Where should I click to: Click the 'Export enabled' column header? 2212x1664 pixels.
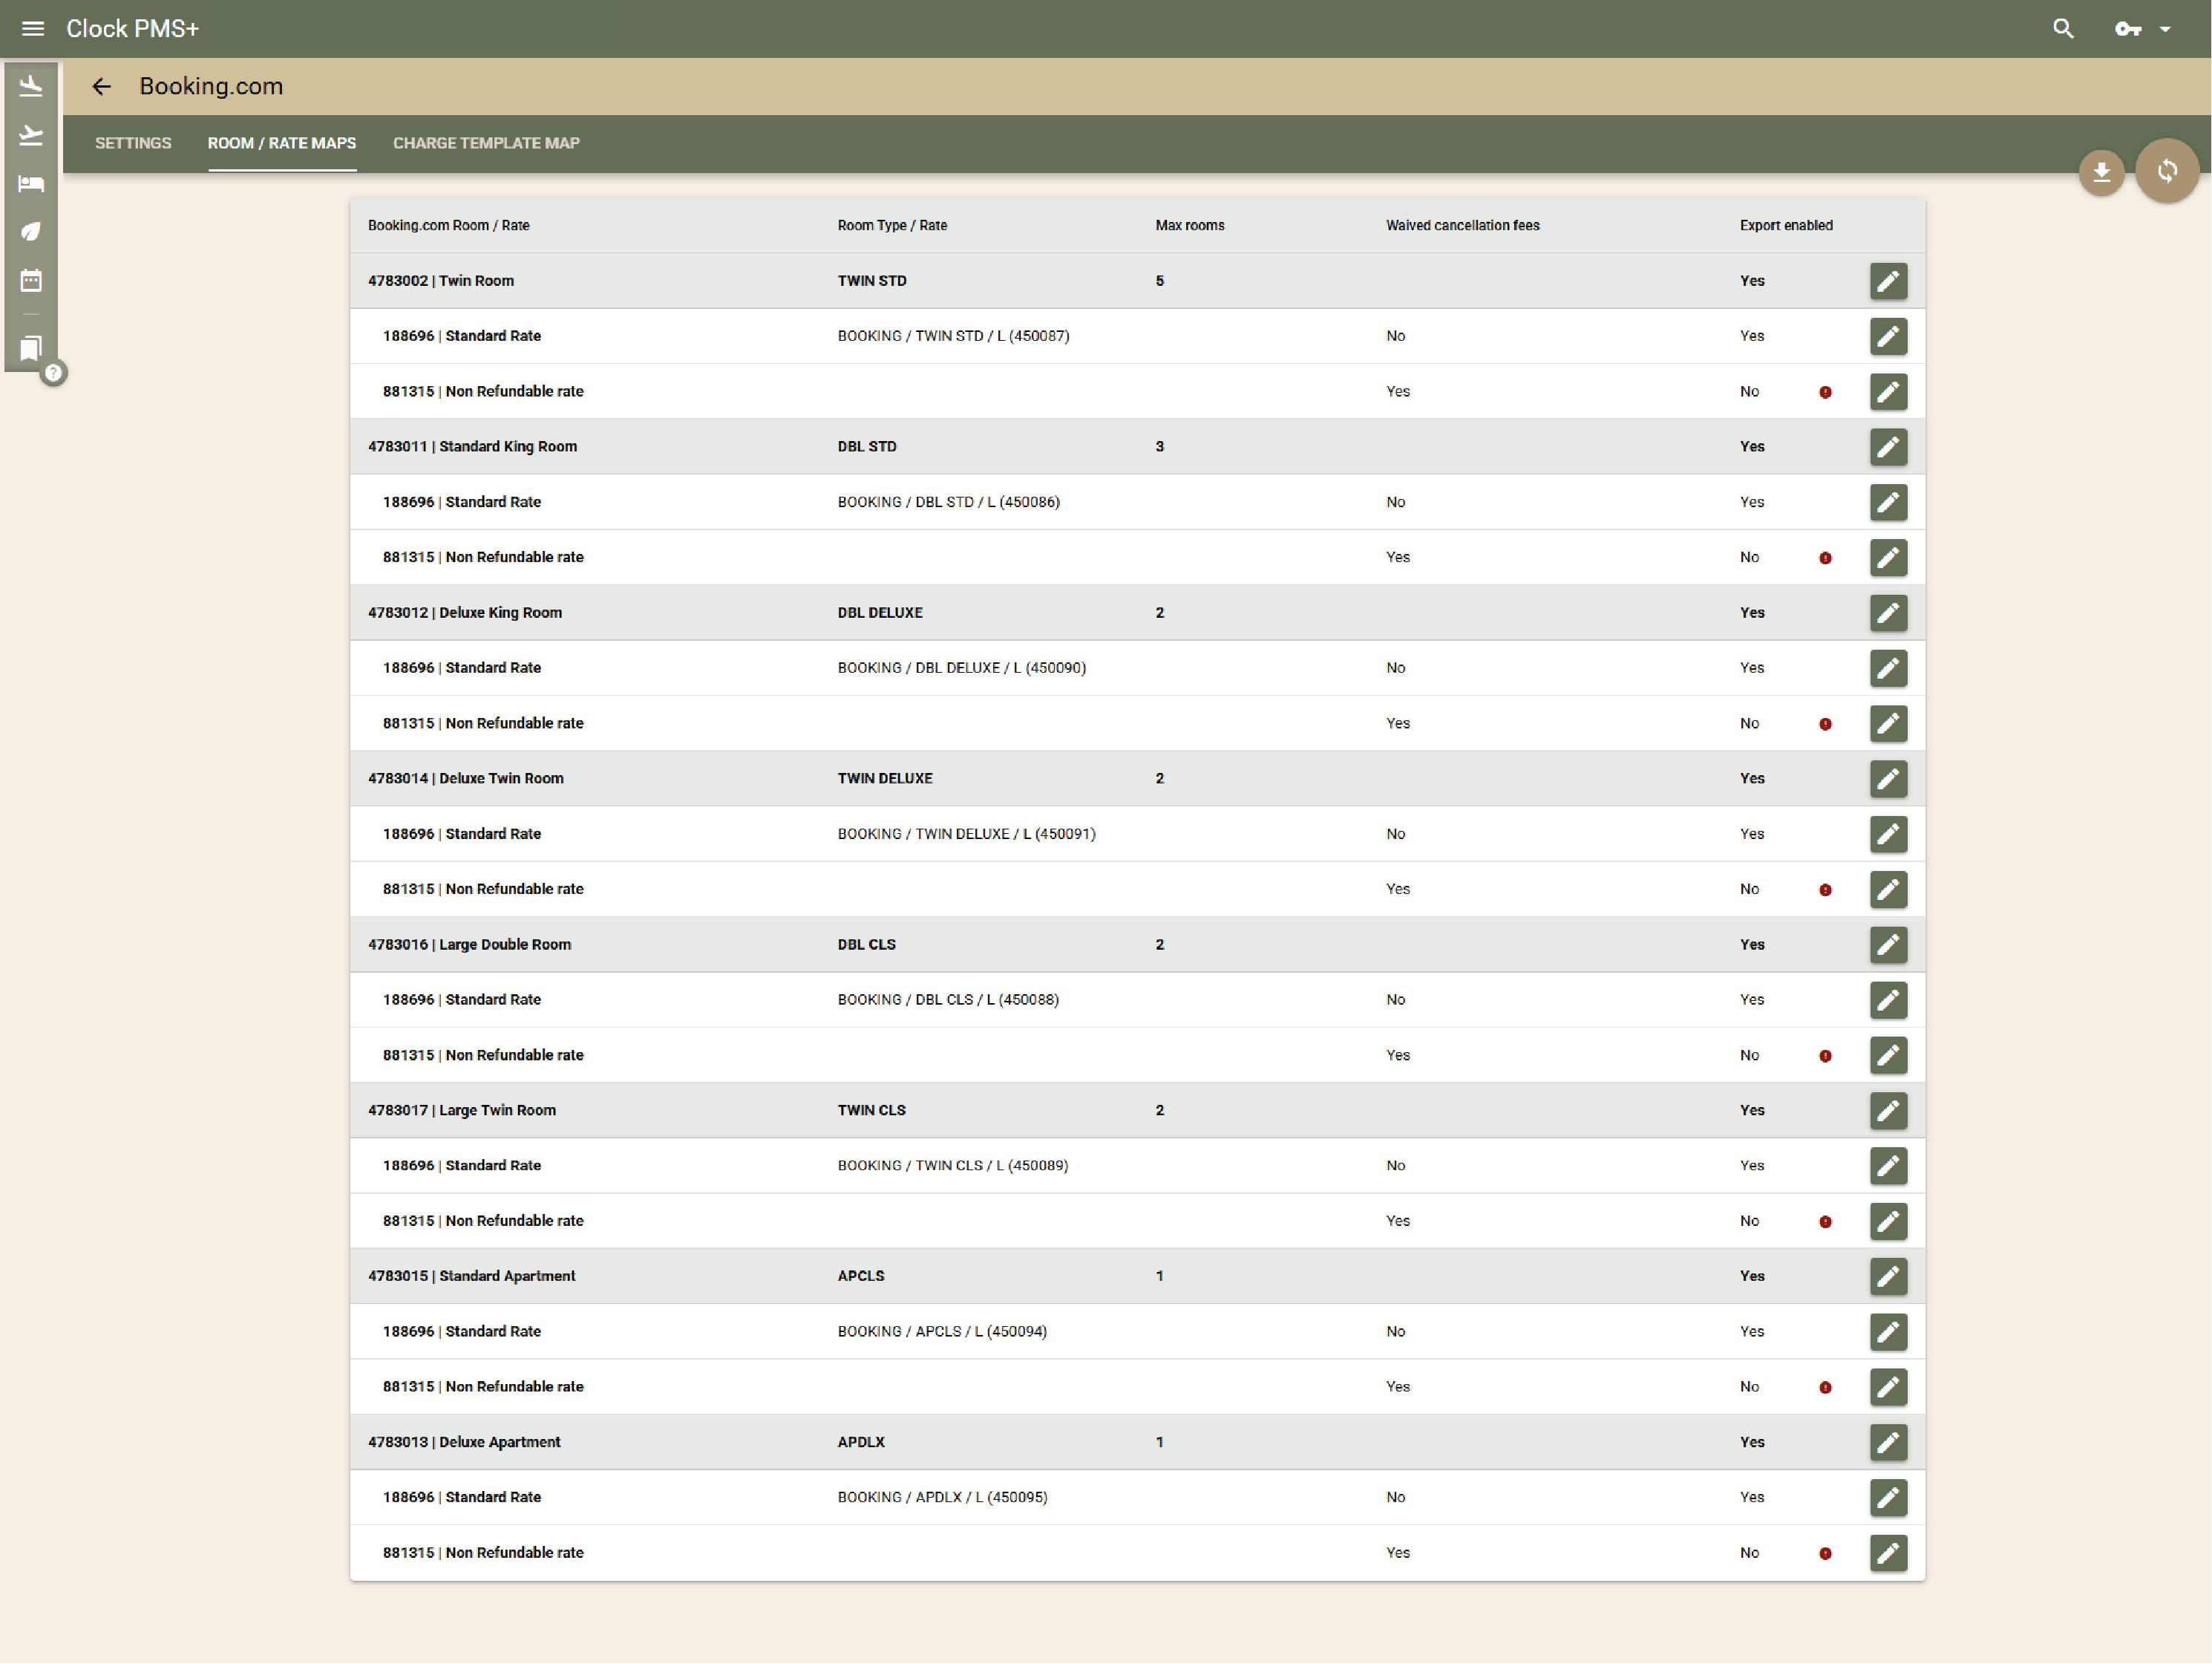pyautogui.click(x=1785, y=226)
